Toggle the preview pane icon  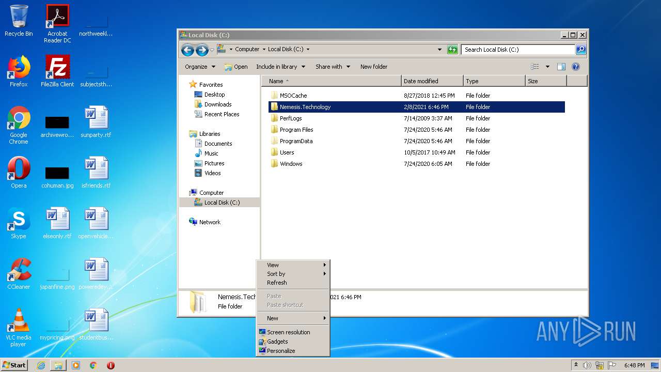[x=561, y=67]
